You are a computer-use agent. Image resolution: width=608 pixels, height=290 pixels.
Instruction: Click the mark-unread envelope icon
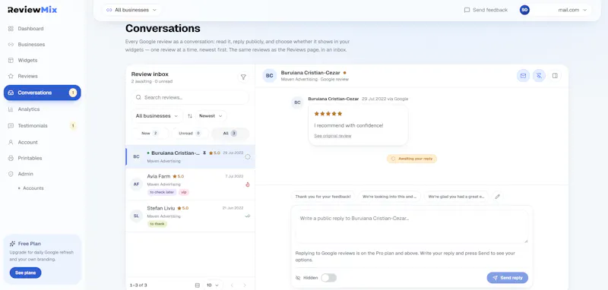523,76
